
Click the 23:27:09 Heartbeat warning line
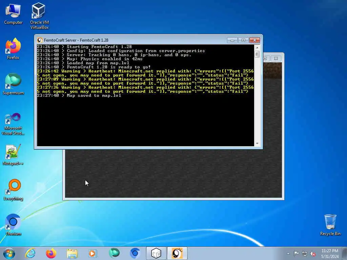(x=145, y=81)
